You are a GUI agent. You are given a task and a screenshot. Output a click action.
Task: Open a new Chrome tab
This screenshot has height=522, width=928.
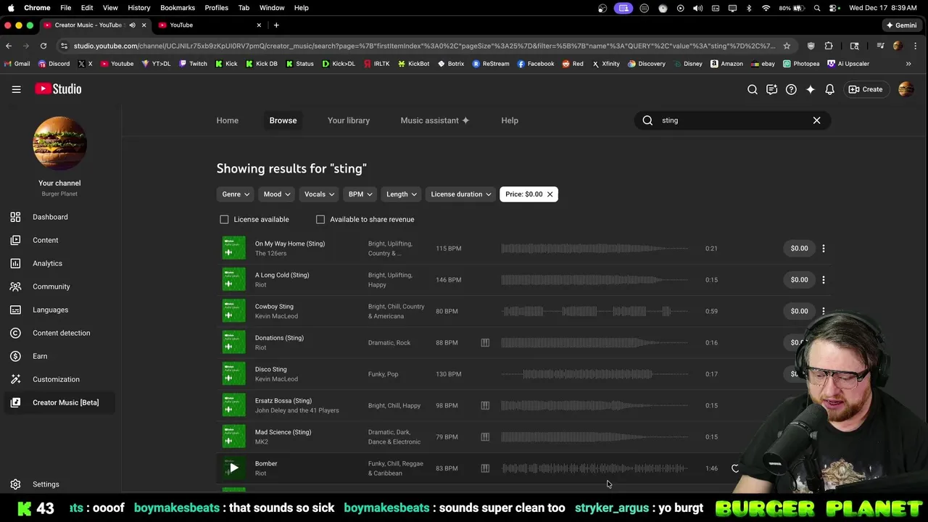click(x=276, y=25)
